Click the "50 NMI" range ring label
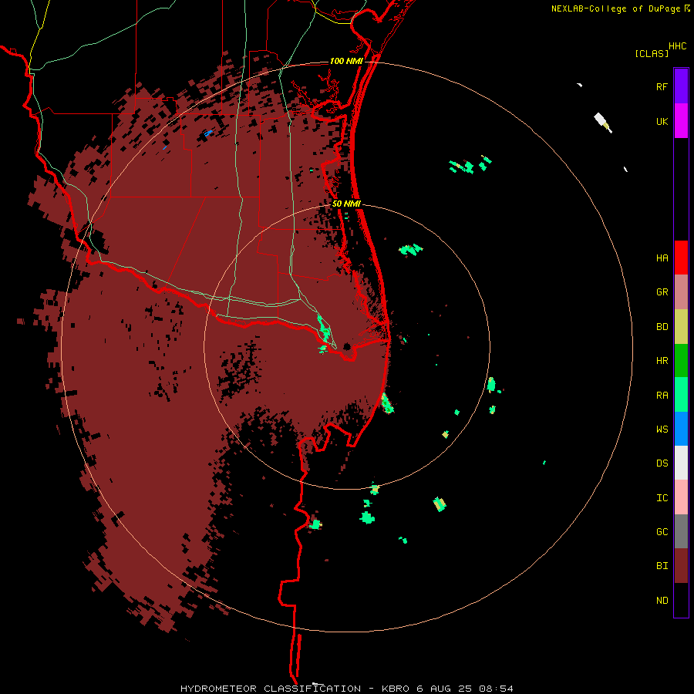The height and width of the screenshot is (694, 694). tap(346, 204)
